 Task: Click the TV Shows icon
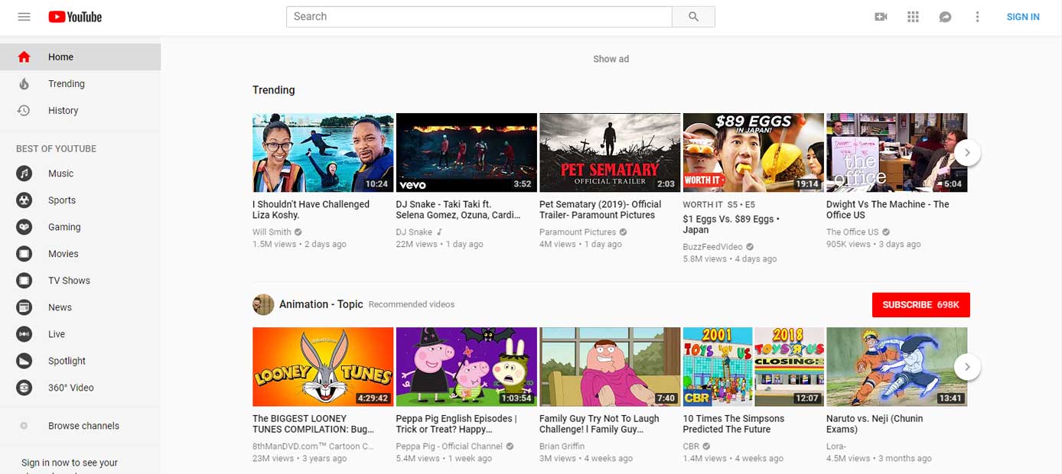click(24, 281)
